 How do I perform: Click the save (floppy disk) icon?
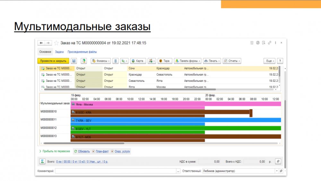tap(74, 61)
